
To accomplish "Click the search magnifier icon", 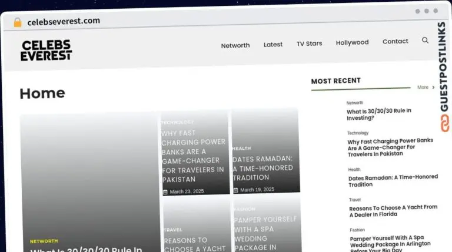I will click(425, 41).
